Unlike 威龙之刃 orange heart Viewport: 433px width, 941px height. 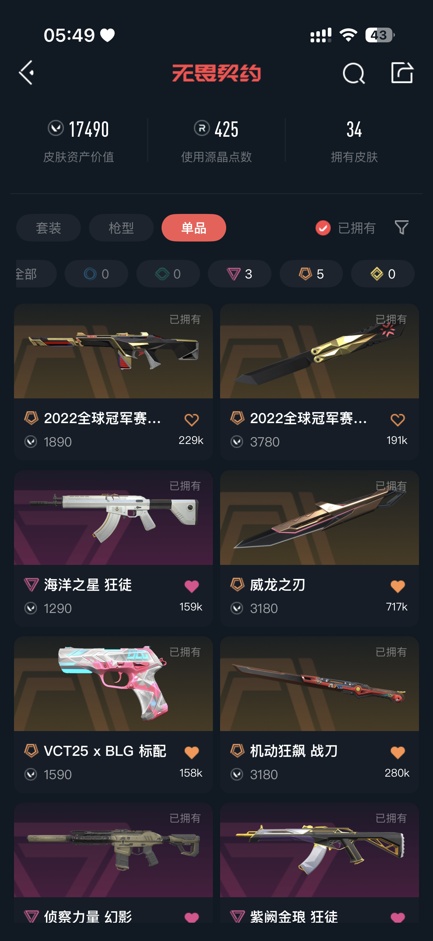(x=397, y=586)
